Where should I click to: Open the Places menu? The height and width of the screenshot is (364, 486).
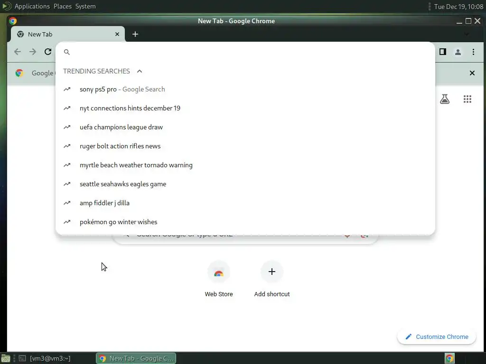click(63, 6)
